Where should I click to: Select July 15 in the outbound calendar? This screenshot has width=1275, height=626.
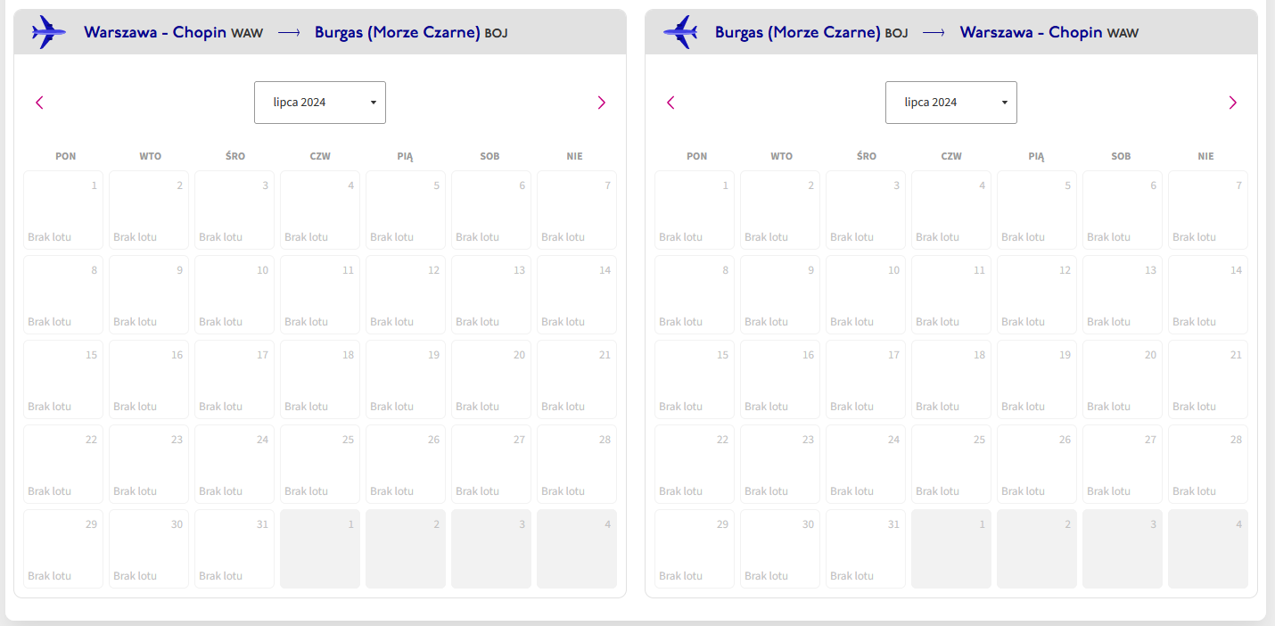63,379
